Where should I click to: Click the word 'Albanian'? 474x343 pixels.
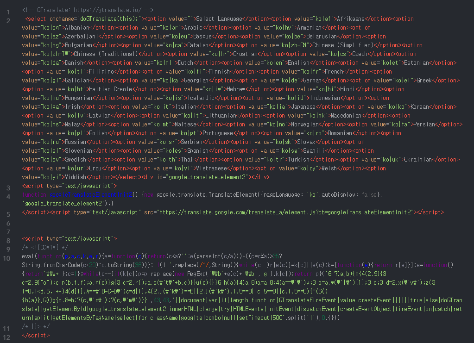[77, 27]
